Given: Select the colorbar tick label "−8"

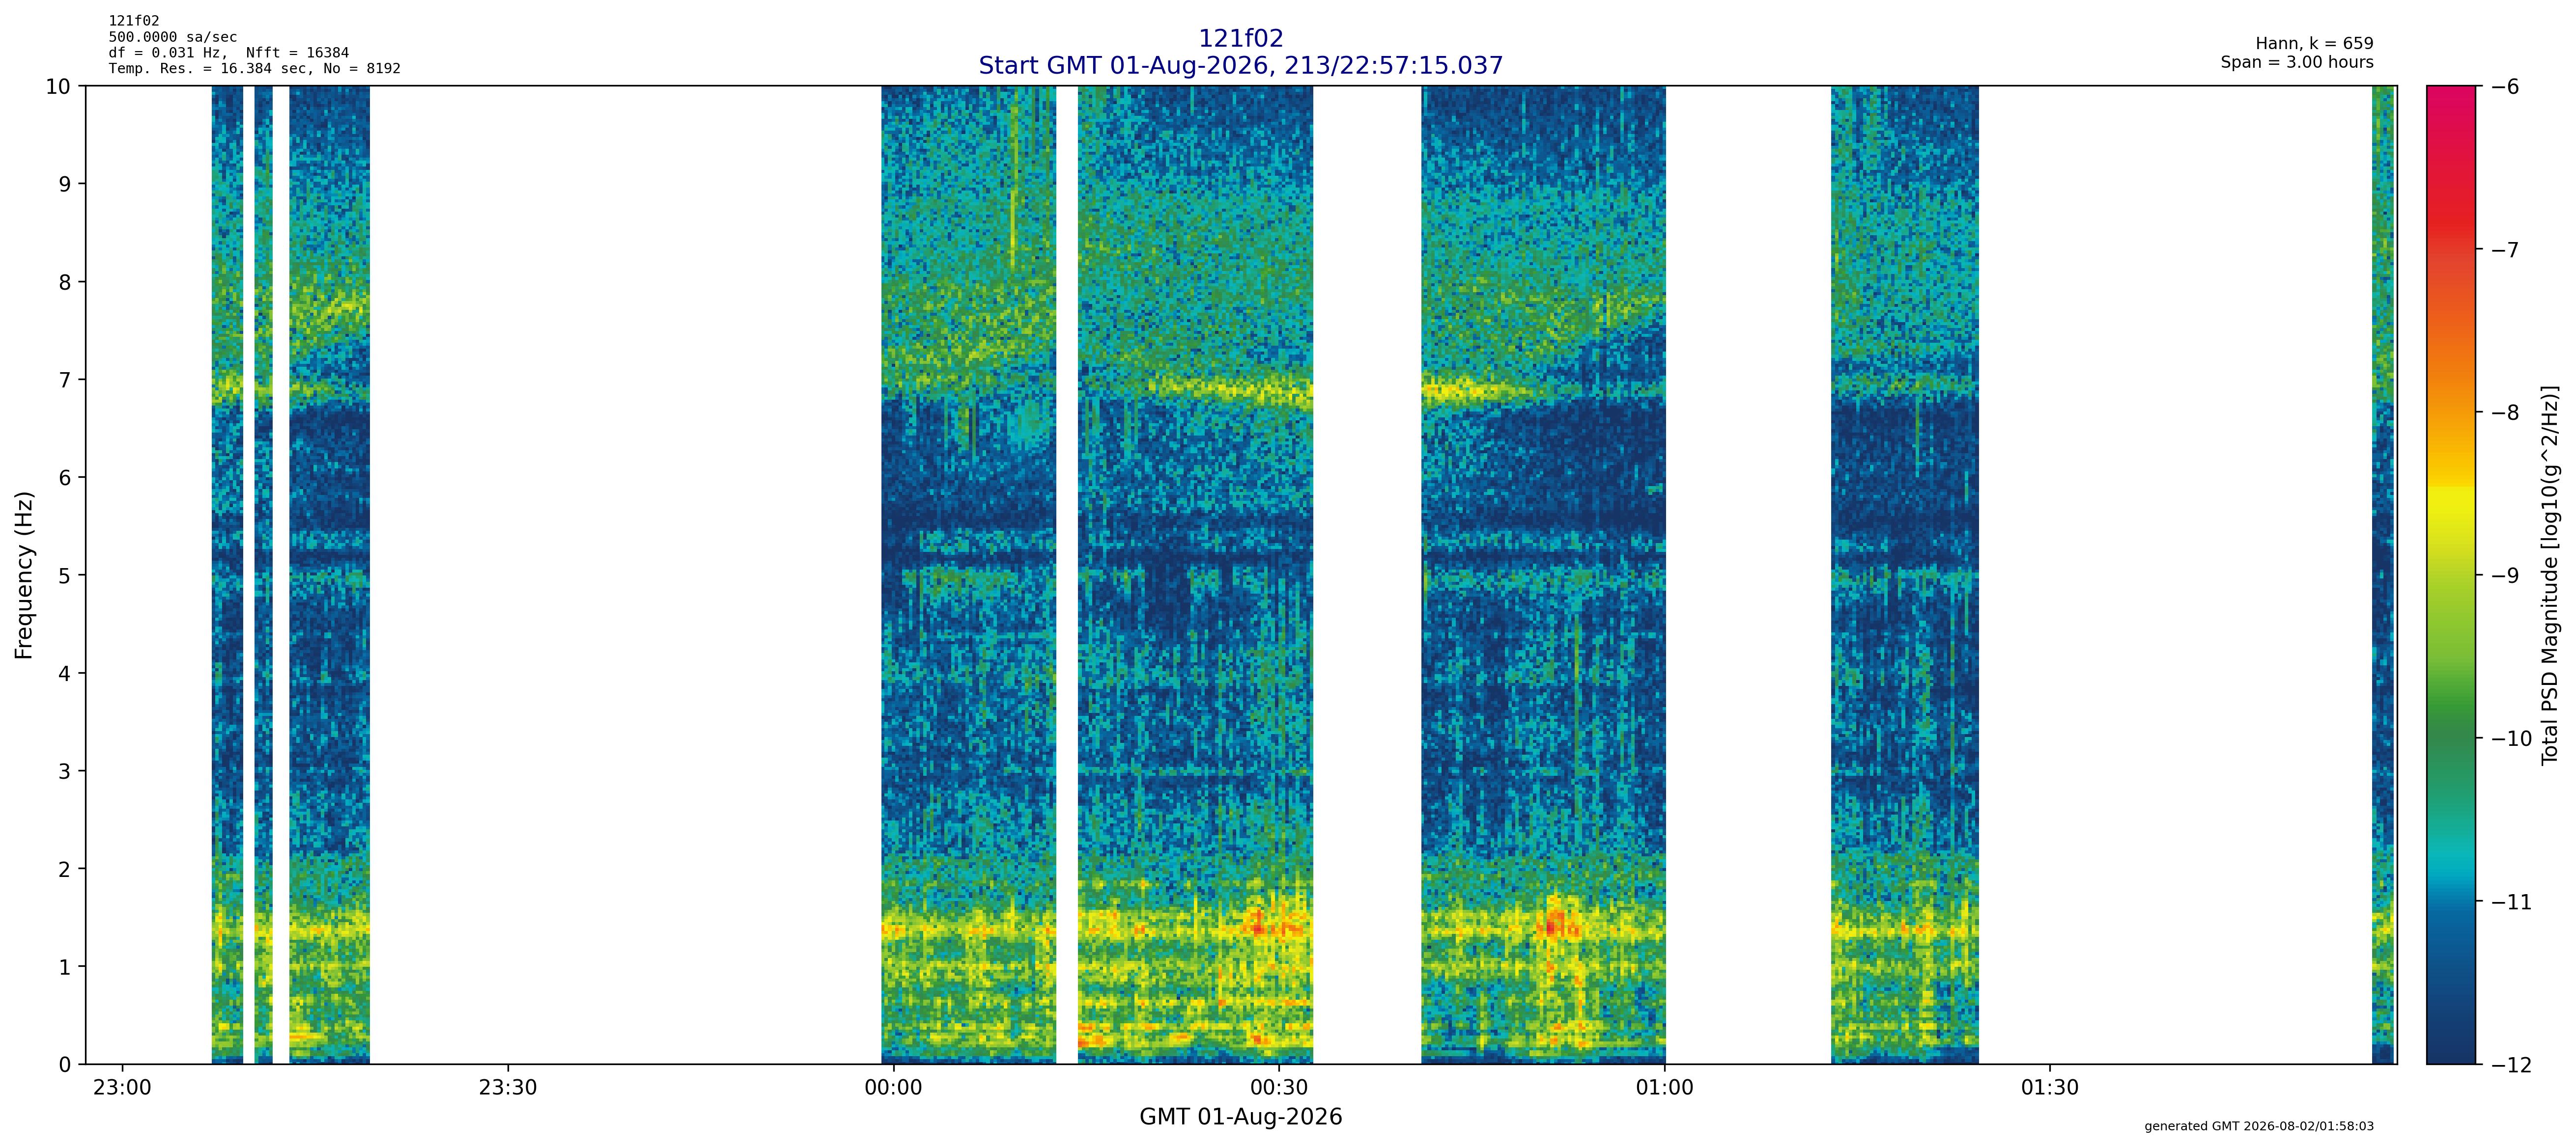Looking at the screenshot, I should pyautogui.click(x=2504, y=412).
